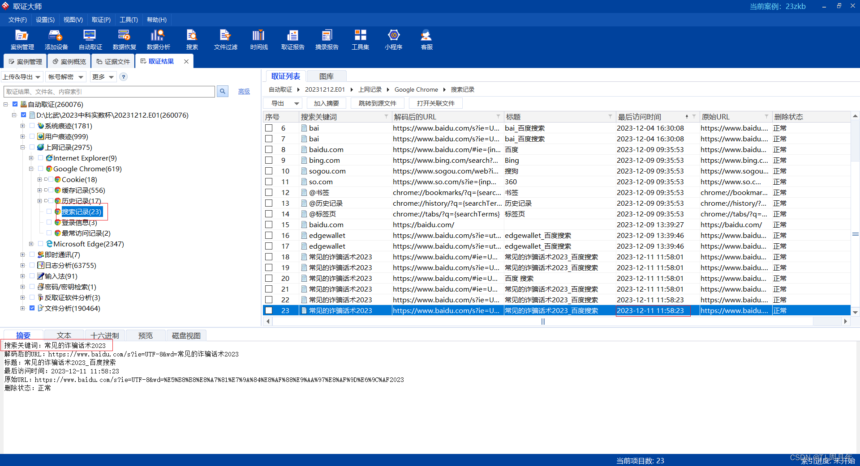Switch to 案例概览 tab
The height and width of the screenshot is (466, 860).
point(69,62)
